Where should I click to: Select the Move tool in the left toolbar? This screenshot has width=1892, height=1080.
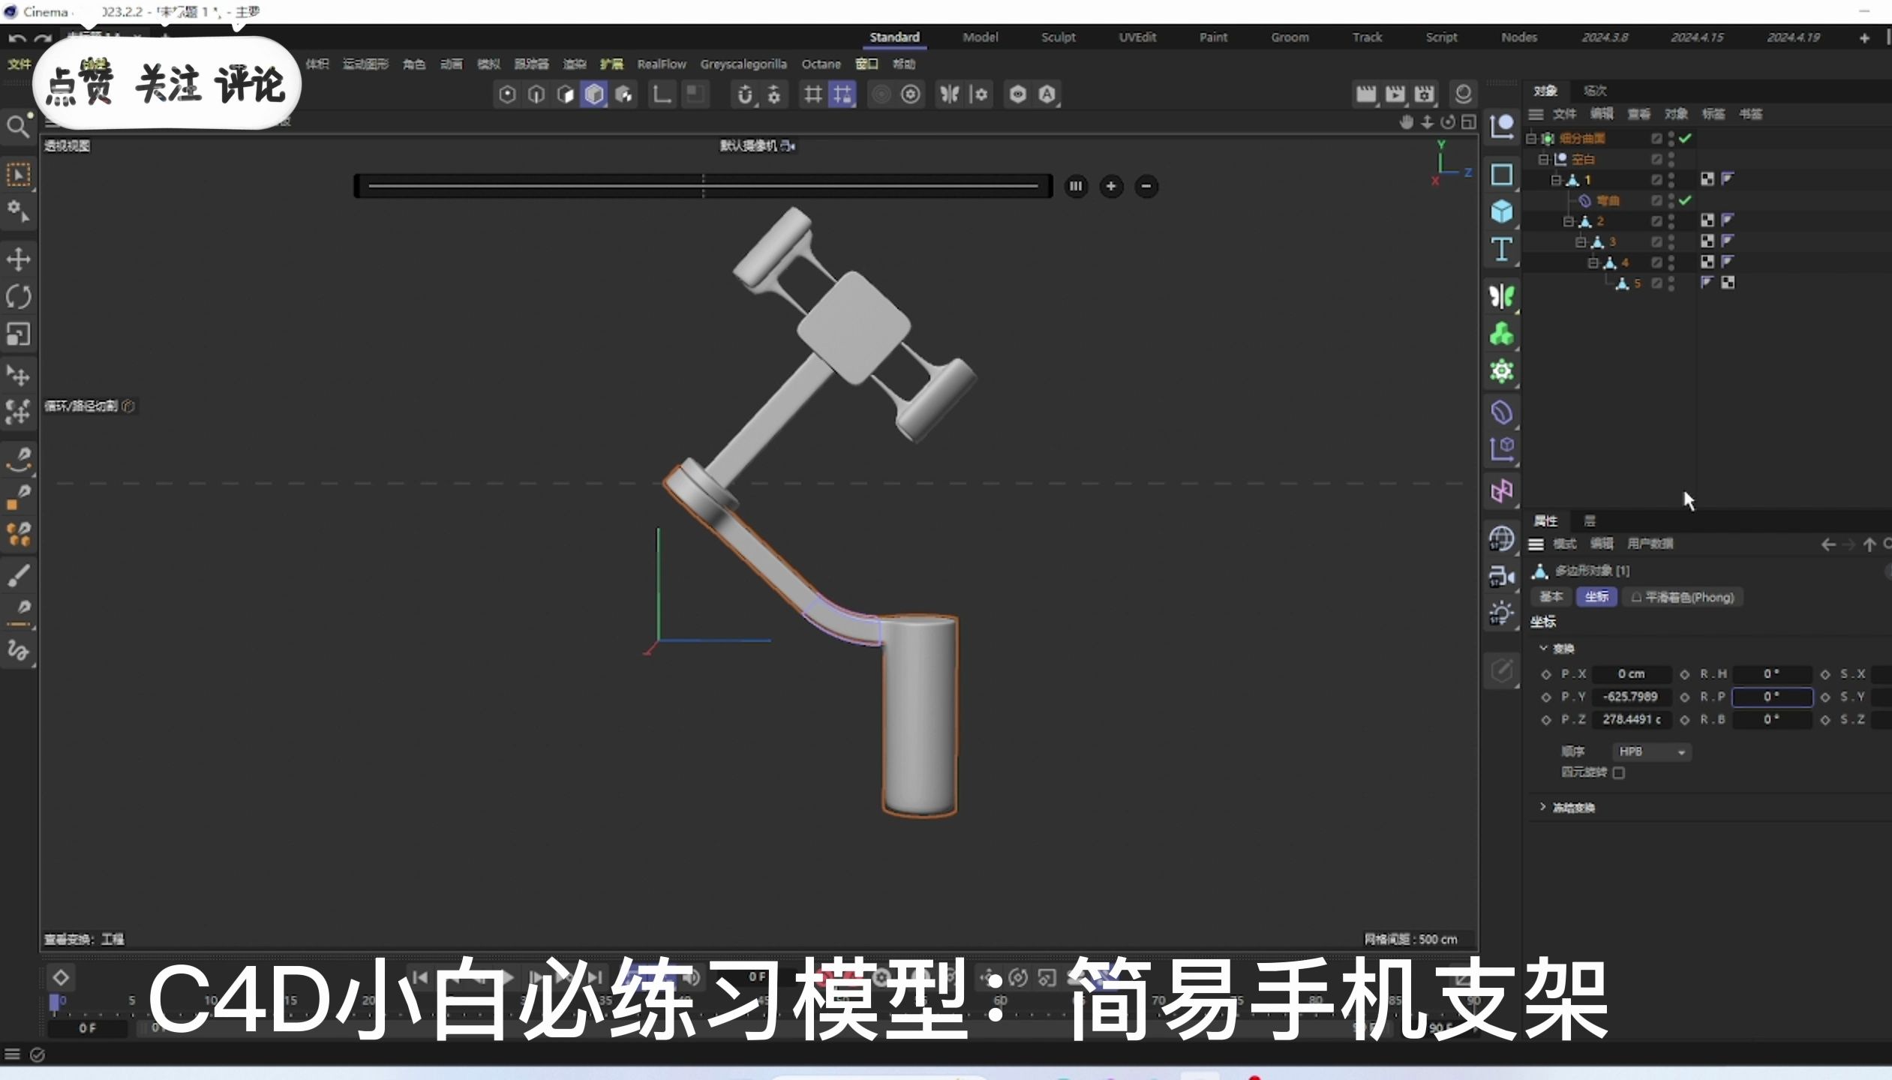[x=18, y=259]
